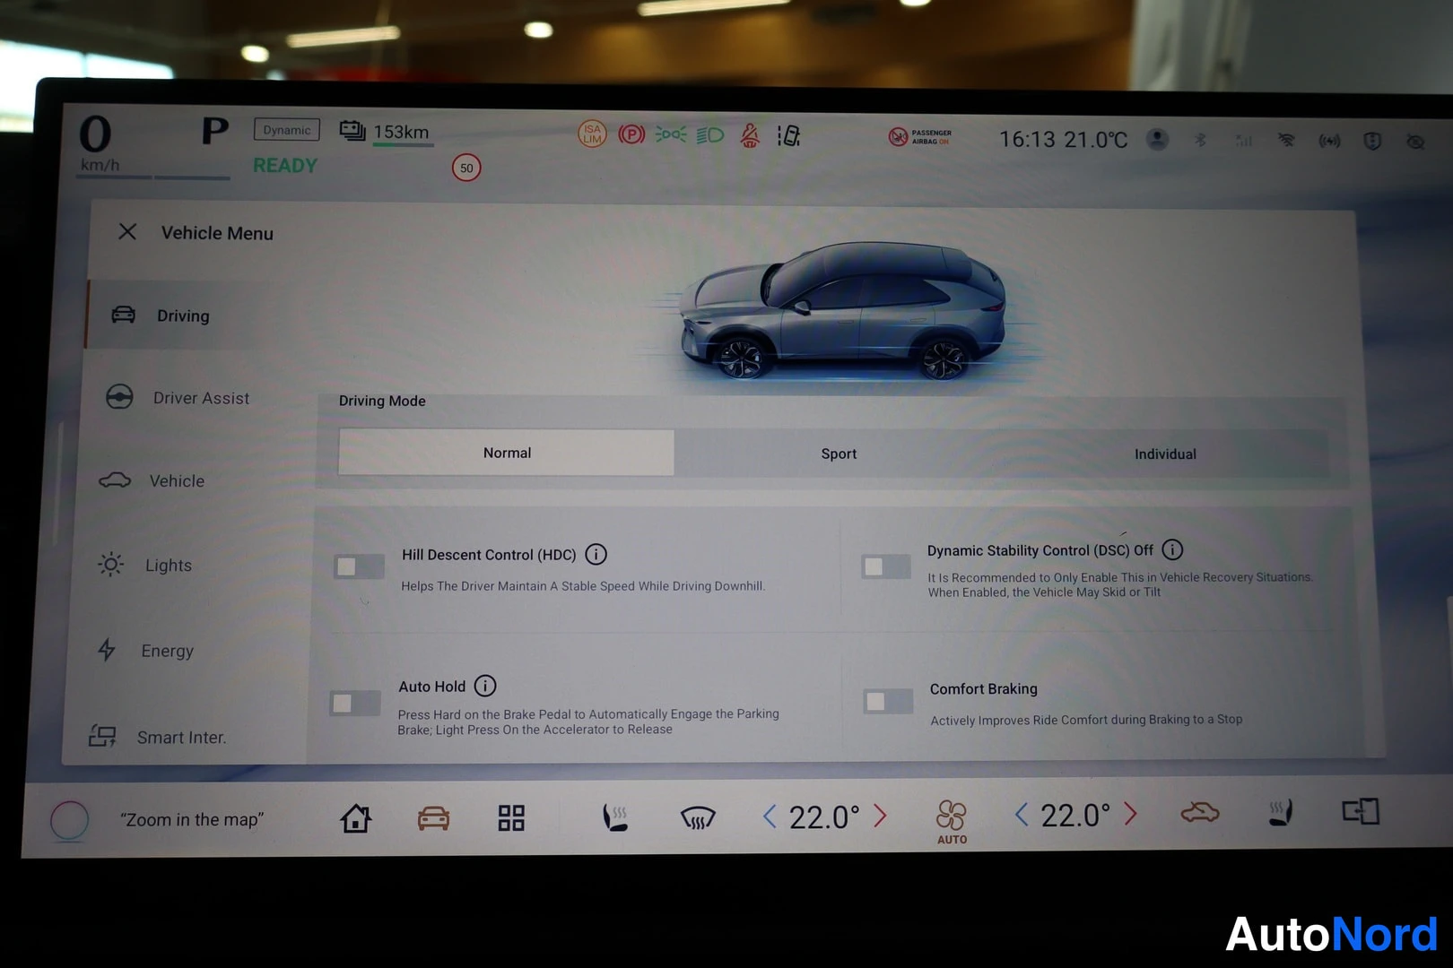
Task: Increase right temperature with right chevron
Action: [1130, 814]
